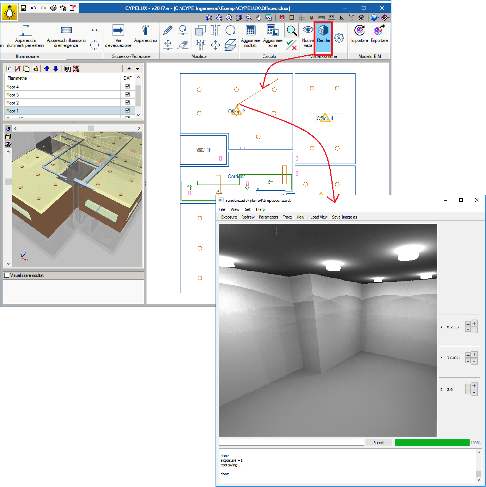Click the check/cross verification icon in Calcolo
Image resolution: width=486 pixels, height=487 pixels.
pyautogui.click(x=292, y=45)
